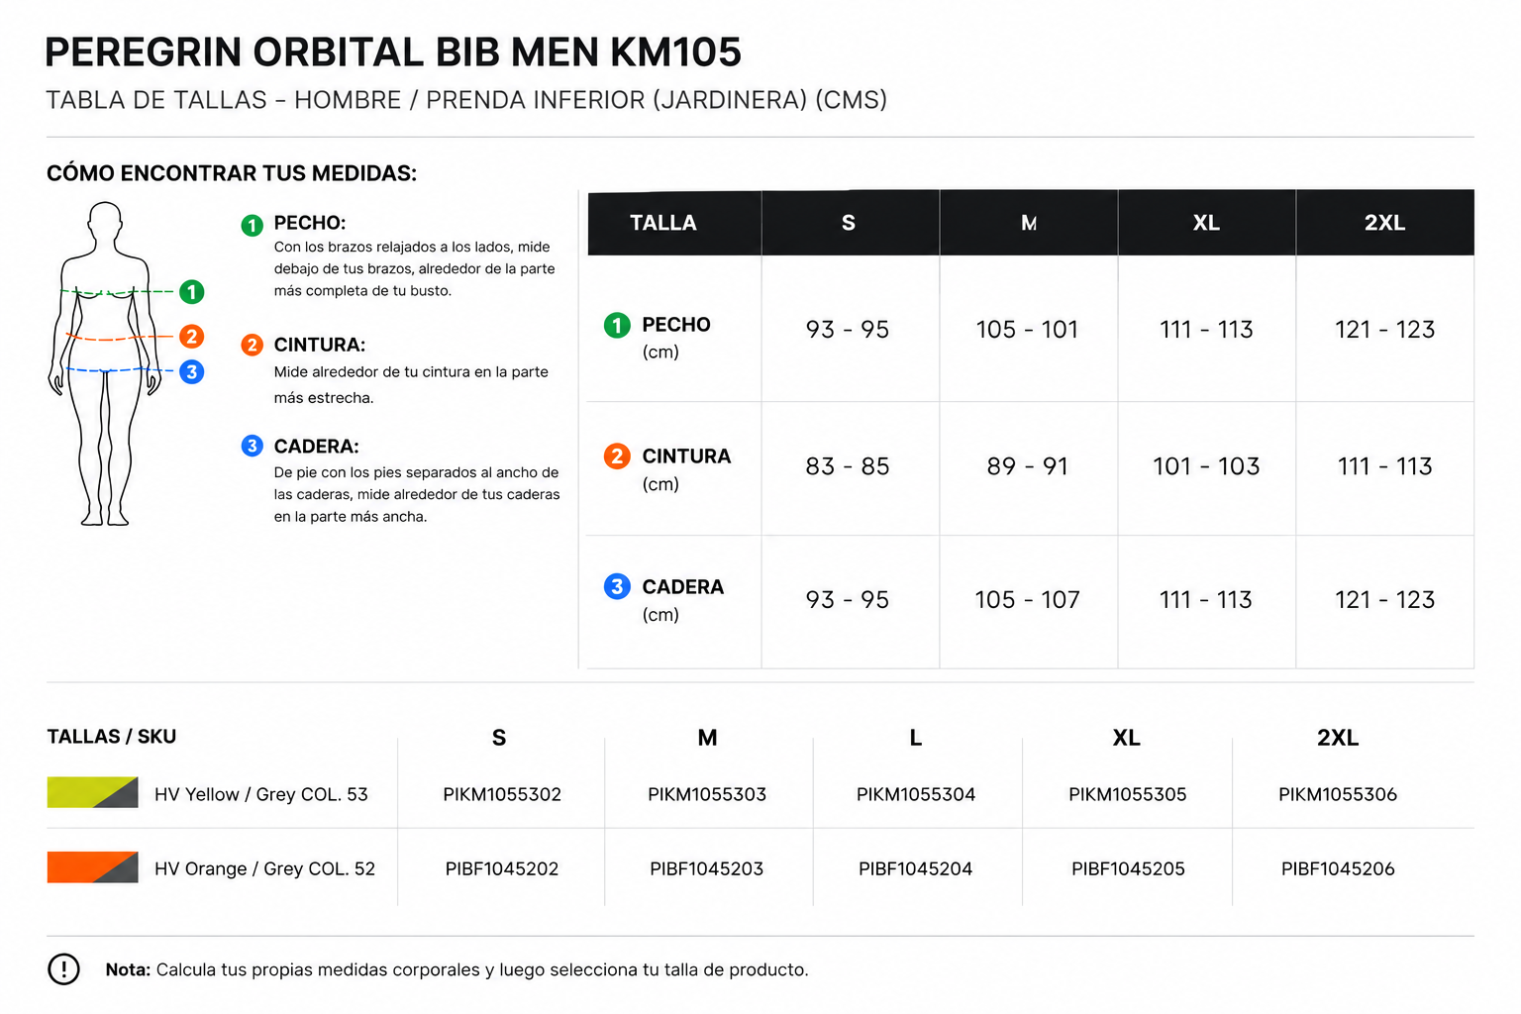Viewport: 1521px width, 1014px height.
Task: Click the body silhouette measurement illustration
Action: [x=105, y=363]
